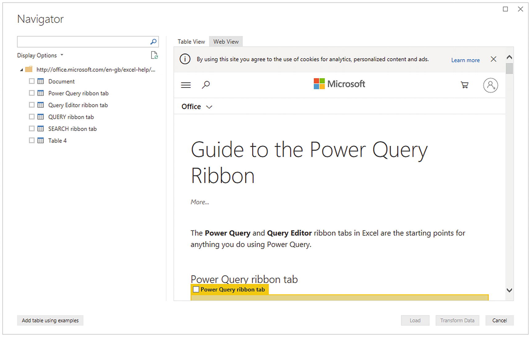This screenshot has width=531, height=337.
Task: Click the Microsoft logo
Action: pos(339,84)
